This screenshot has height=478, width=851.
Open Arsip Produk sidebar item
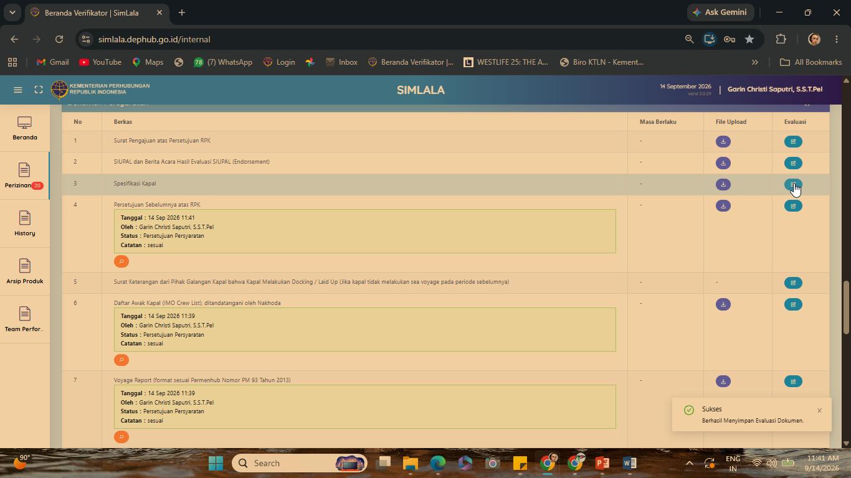pyautogui.click(x=24, y=271)
